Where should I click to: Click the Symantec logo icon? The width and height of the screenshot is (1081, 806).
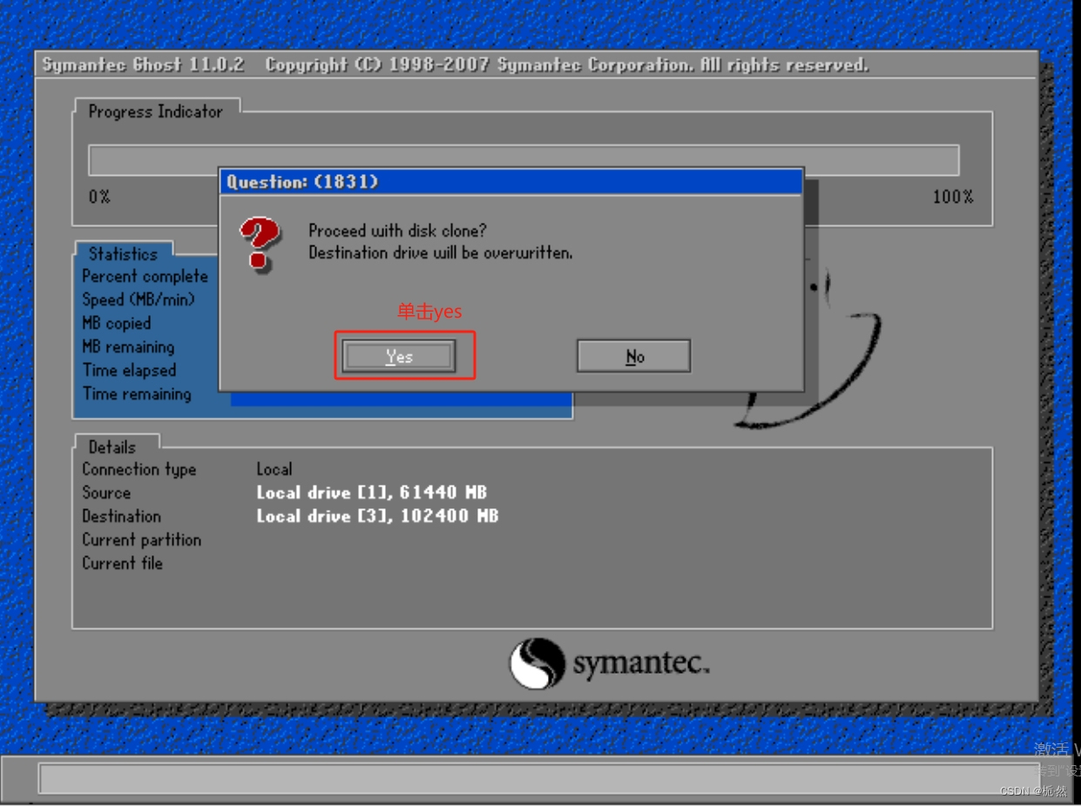(537, 664)
